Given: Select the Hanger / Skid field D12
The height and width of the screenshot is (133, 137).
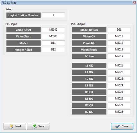Looking at the screenshot, I should point(53,50).
